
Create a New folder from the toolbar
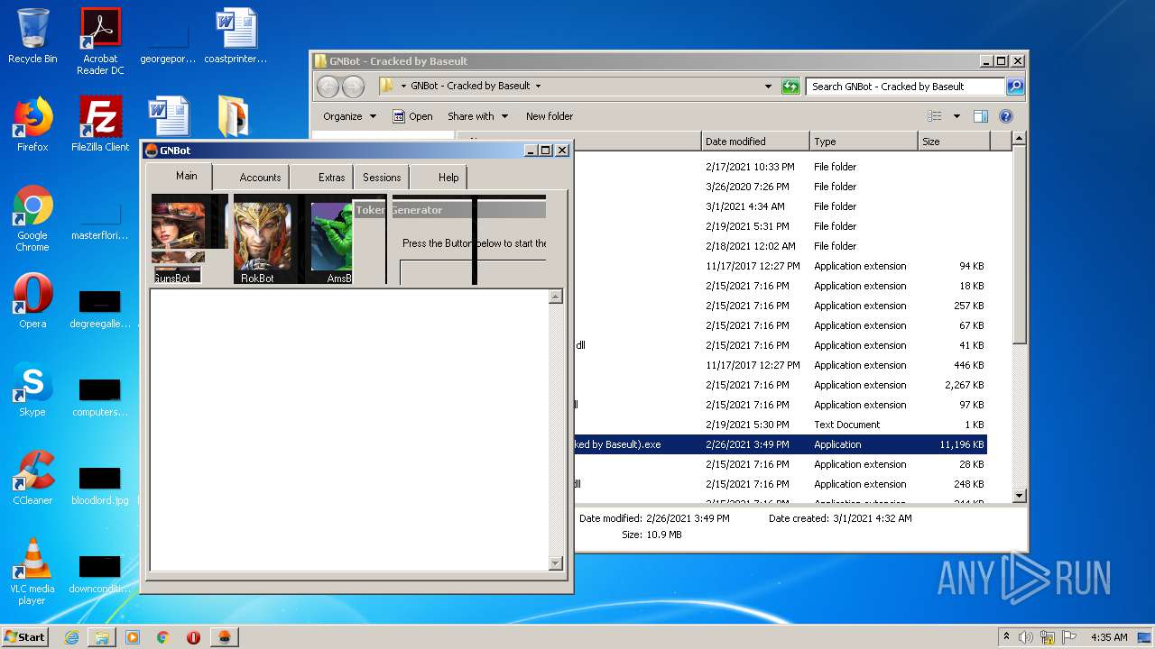click(550, 116)
